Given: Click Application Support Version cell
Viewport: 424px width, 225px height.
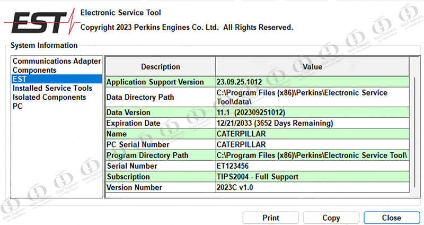Looking at the screenshot, I should tap(161, 82).
